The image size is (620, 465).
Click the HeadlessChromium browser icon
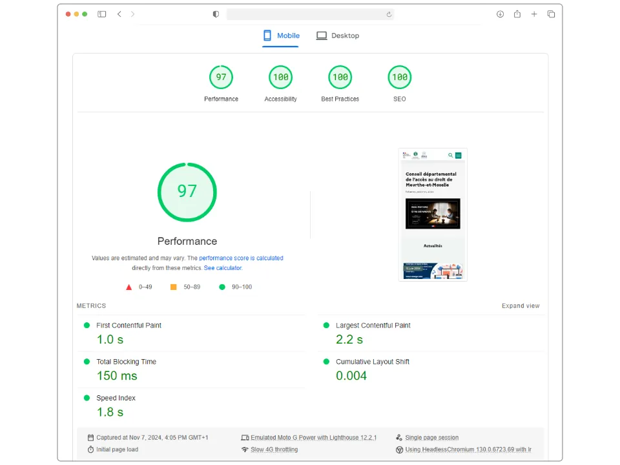pos(400,449)
